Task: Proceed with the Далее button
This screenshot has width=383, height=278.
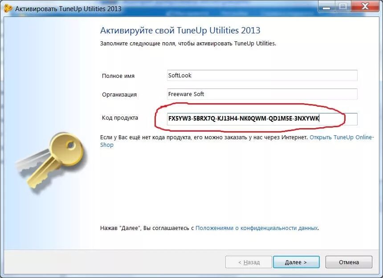Action: coord(296,262)
